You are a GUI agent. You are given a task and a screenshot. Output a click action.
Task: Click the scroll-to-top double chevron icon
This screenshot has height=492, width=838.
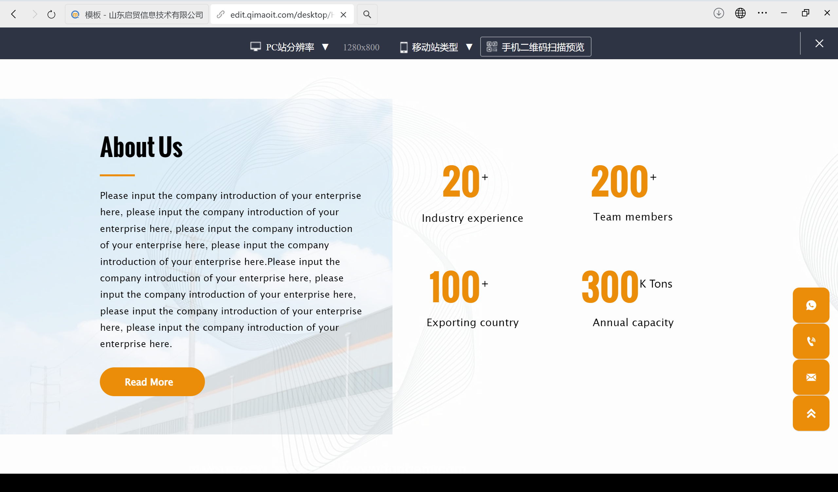click(811, 413)
